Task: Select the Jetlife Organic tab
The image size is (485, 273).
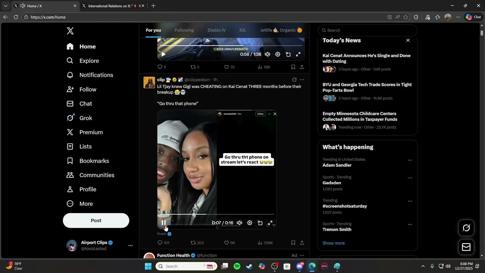Action: [281, 30]
